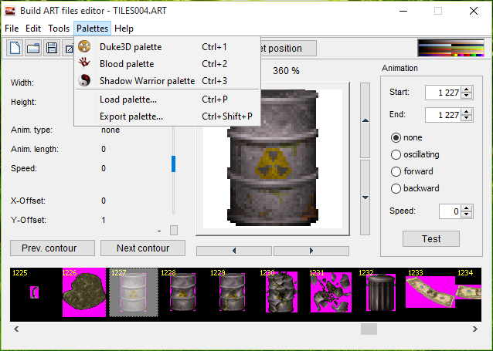Decrease the animation End value
The width and height of the screenshot is (493, 351).
pos(467,118)
